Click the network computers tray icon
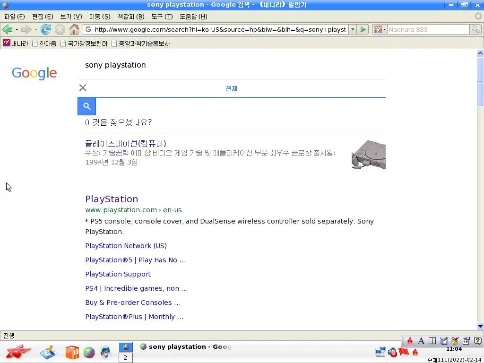The height and width of the screenshot is (363, 484). coord(380,352)
